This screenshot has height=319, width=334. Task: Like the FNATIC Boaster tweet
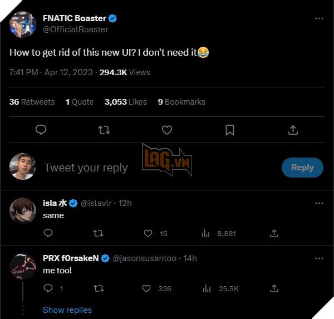(x=166, y=130)
